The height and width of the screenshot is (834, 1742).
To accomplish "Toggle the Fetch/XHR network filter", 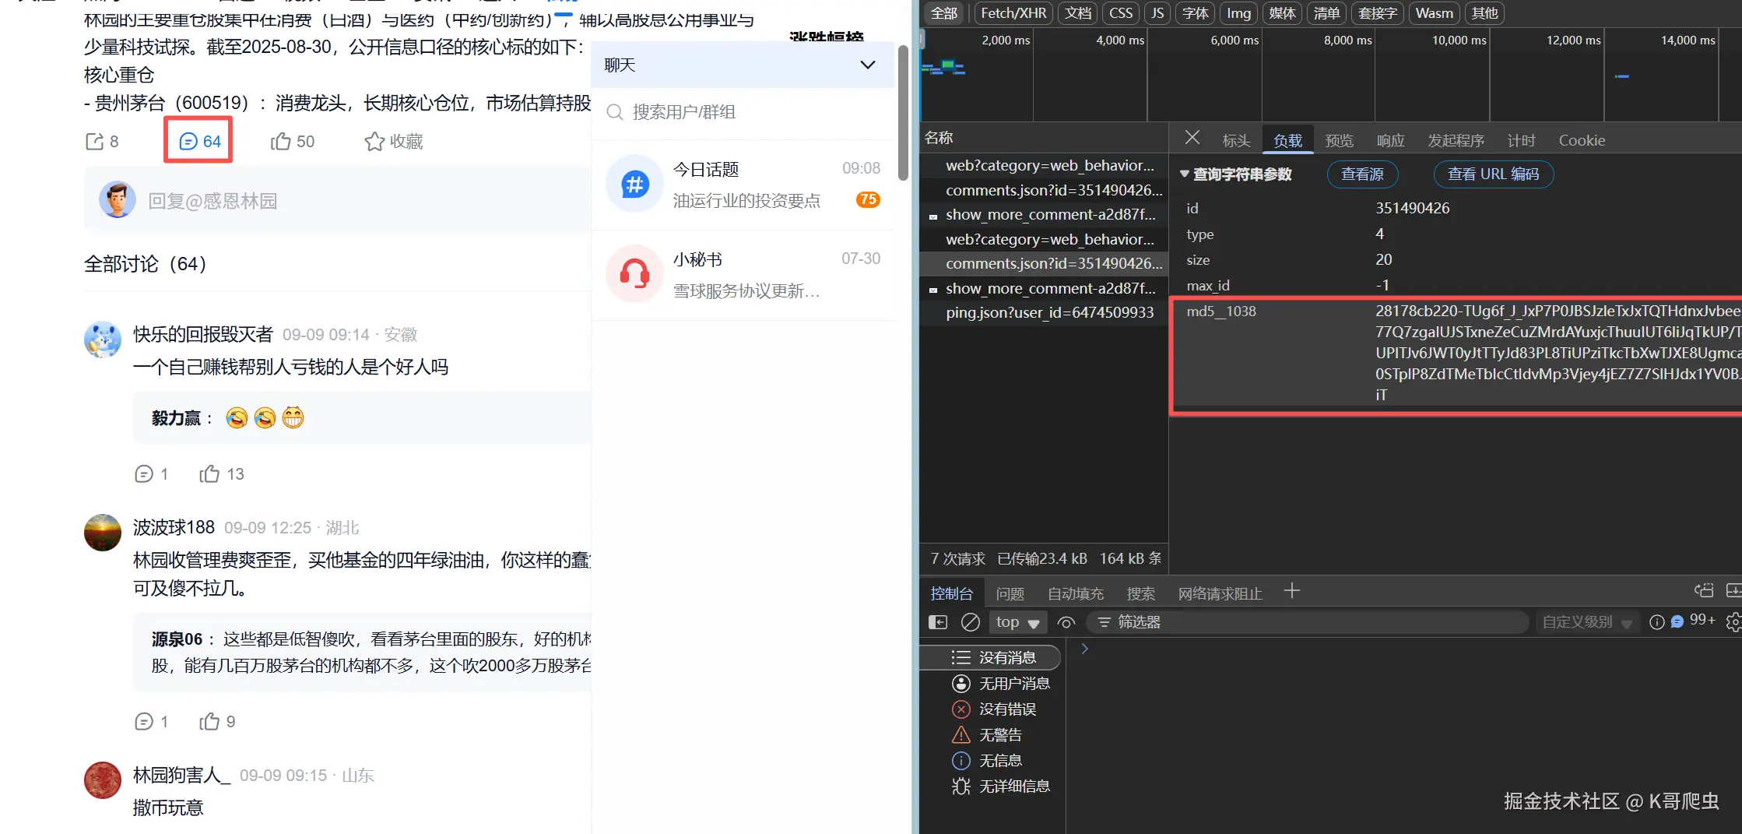I will 1013,13.
